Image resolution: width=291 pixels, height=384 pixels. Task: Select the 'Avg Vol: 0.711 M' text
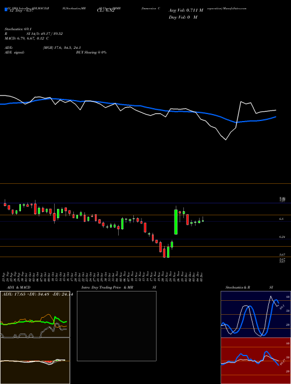186,10
